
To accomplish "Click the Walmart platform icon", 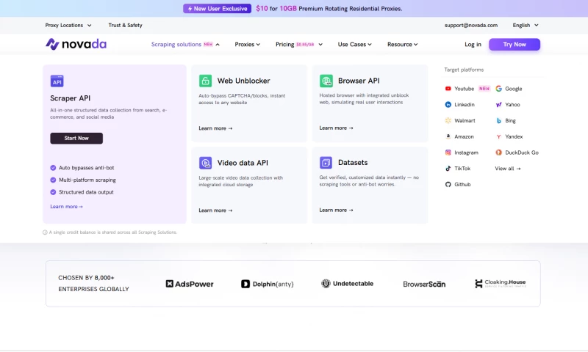I will point(448,120).
